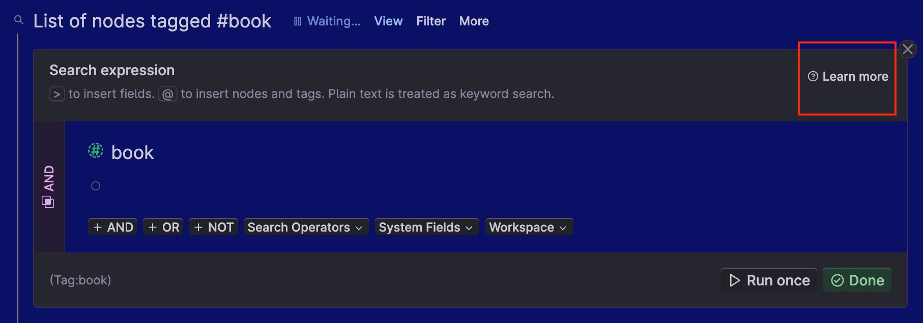Close the search expression panel
This screenshot has height=323, width=923.
tap(908, 49)
